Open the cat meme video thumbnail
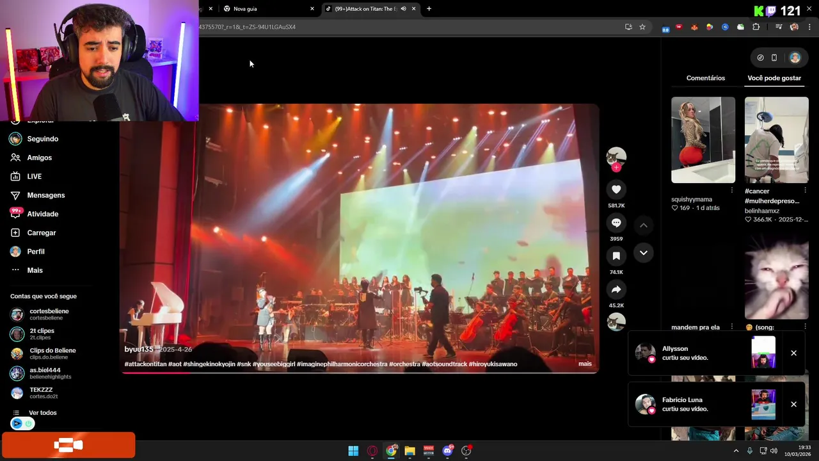 776,277
